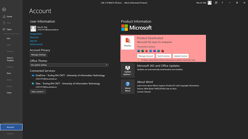Click the OneDrive cloud icon

(x=33, y=75)
